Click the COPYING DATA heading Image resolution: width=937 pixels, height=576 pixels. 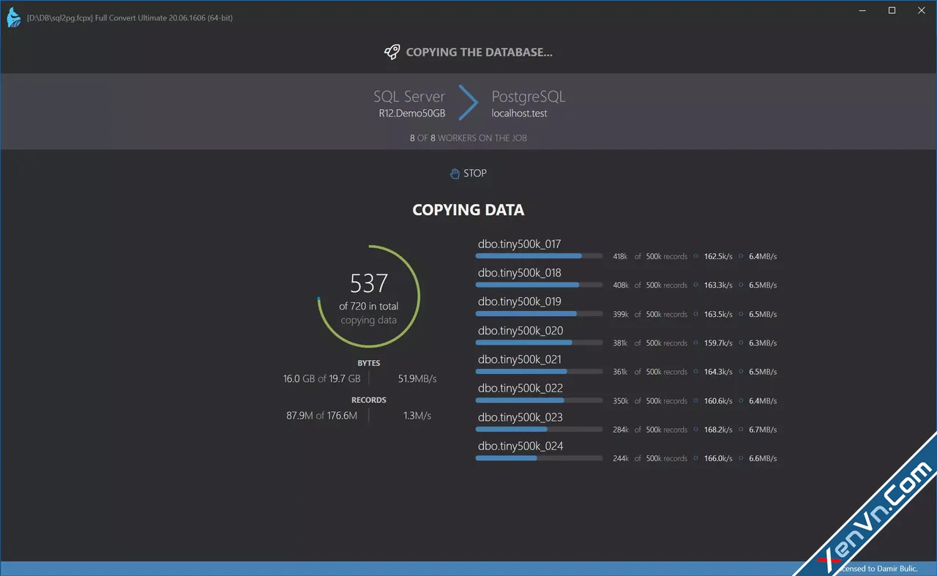[x=468, y=210]
